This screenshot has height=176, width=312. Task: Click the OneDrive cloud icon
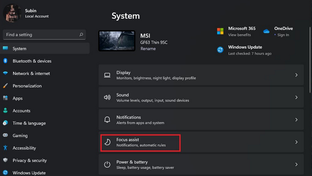(266, 31)
